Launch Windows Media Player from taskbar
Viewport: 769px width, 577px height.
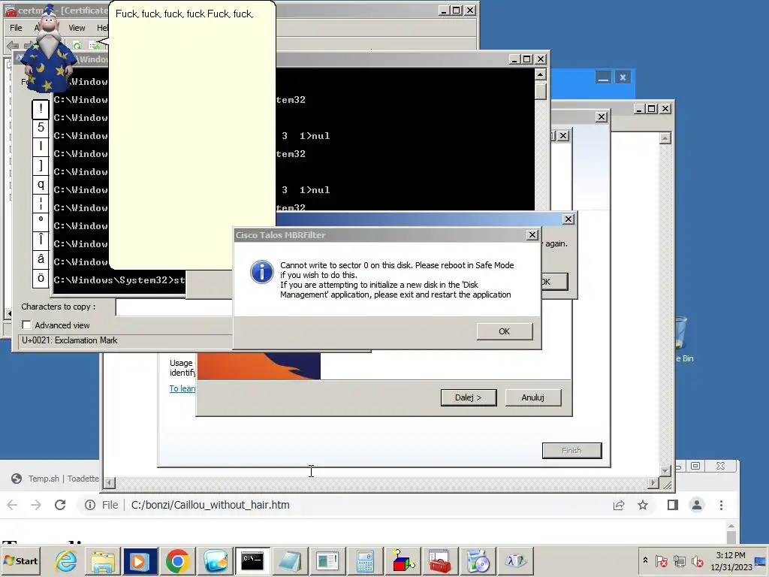tap(140, 560)
